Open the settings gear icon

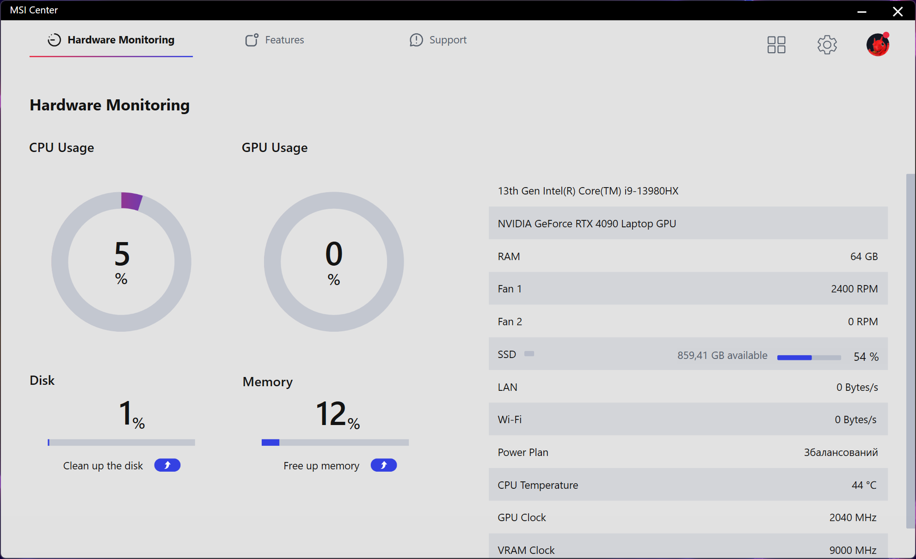coord(827,45)
